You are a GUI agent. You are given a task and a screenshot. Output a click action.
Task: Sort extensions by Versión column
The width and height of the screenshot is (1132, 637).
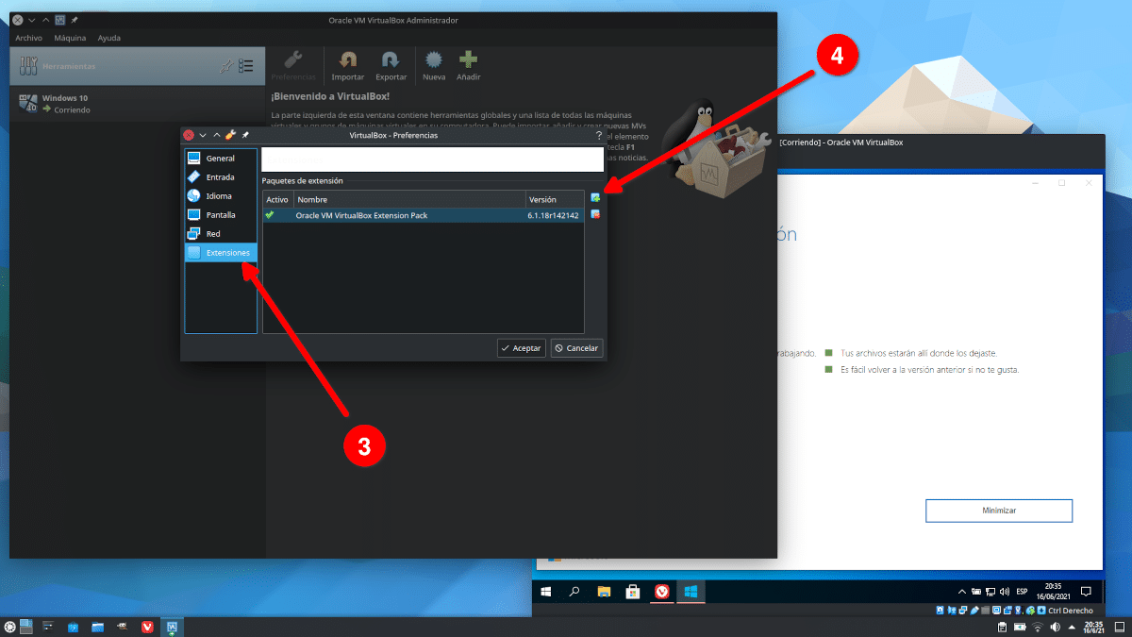(555, 200)
